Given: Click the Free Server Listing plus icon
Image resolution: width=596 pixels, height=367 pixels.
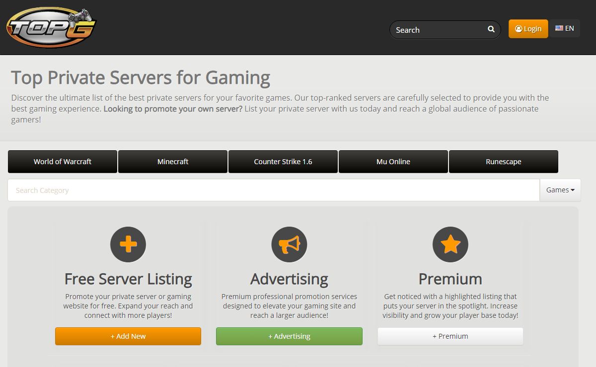Looking at the screenshot, I should pos(128,245).
